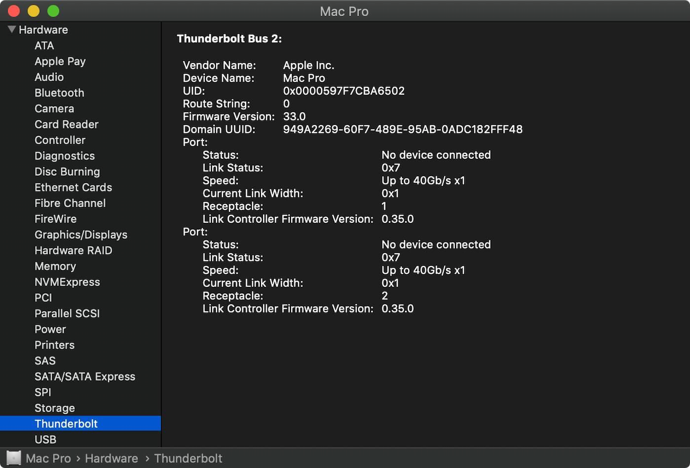Image resolution: width=690 pixels, height=468 pixels.
Task: Click the Device Name value Mac Pro
Action: click(x=304, y=78)
